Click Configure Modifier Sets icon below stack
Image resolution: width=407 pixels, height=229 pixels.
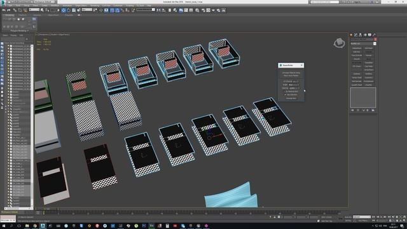pyautogui.click(x=373, y=110)
